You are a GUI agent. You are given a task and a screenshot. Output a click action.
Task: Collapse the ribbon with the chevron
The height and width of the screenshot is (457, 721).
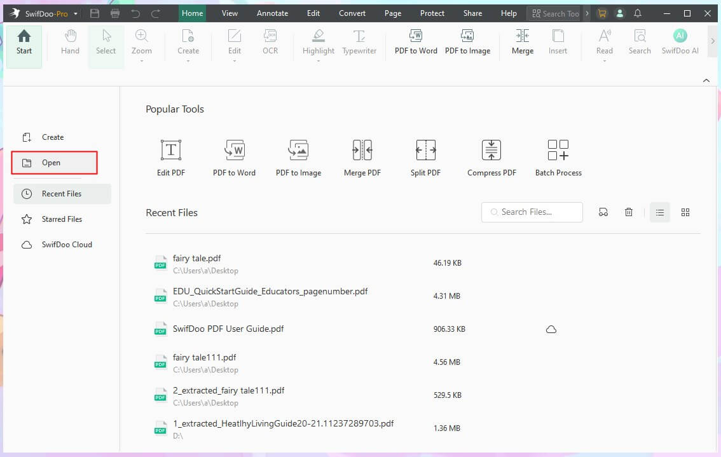point(706,81)
